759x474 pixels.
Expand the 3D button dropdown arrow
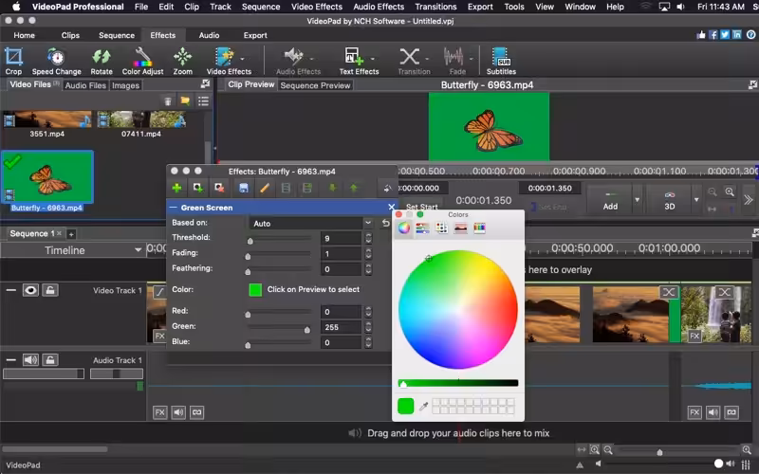click(696, 200)
